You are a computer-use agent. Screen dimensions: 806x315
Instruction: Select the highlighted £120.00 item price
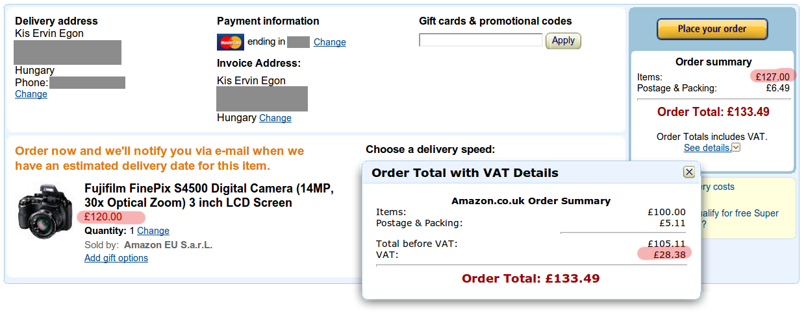tap(103, 217)
